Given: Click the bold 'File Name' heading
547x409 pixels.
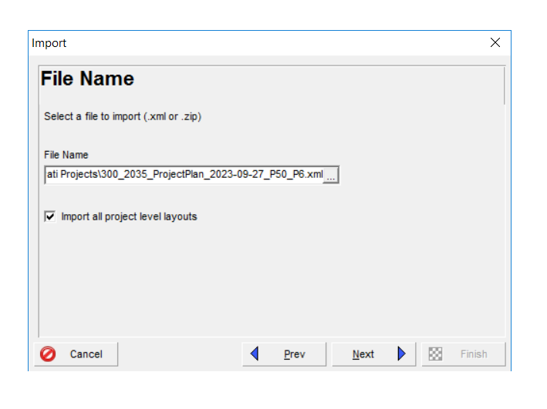Looking at the screenshot, I should pos(87,79).
